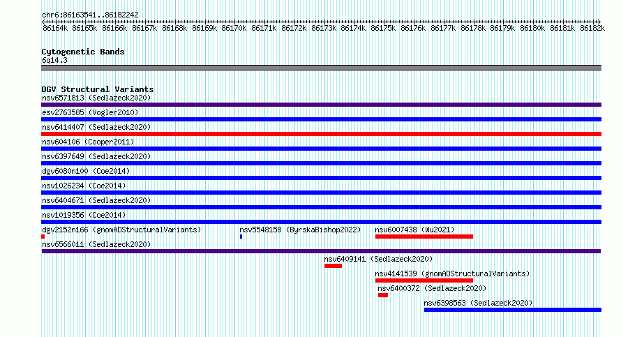This screenshot has height=337, width=621.
Task: Click the 86180k ruler position
Action: click(x=532, y=28)
